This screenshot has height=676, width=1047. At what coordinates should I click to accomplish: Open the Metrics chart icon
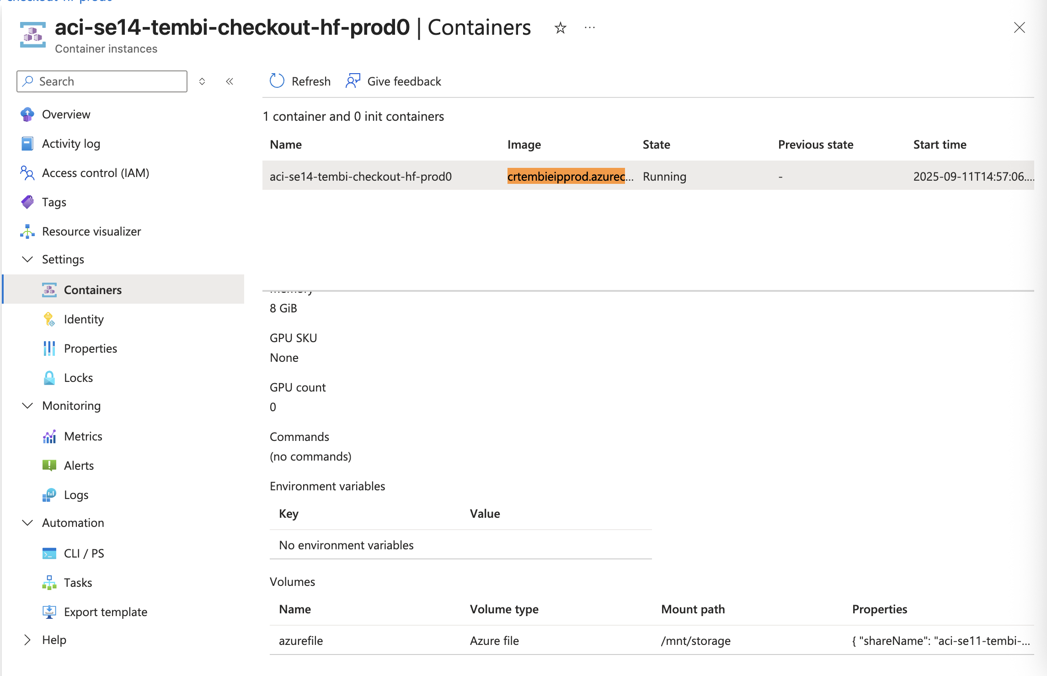pos(49,436)
